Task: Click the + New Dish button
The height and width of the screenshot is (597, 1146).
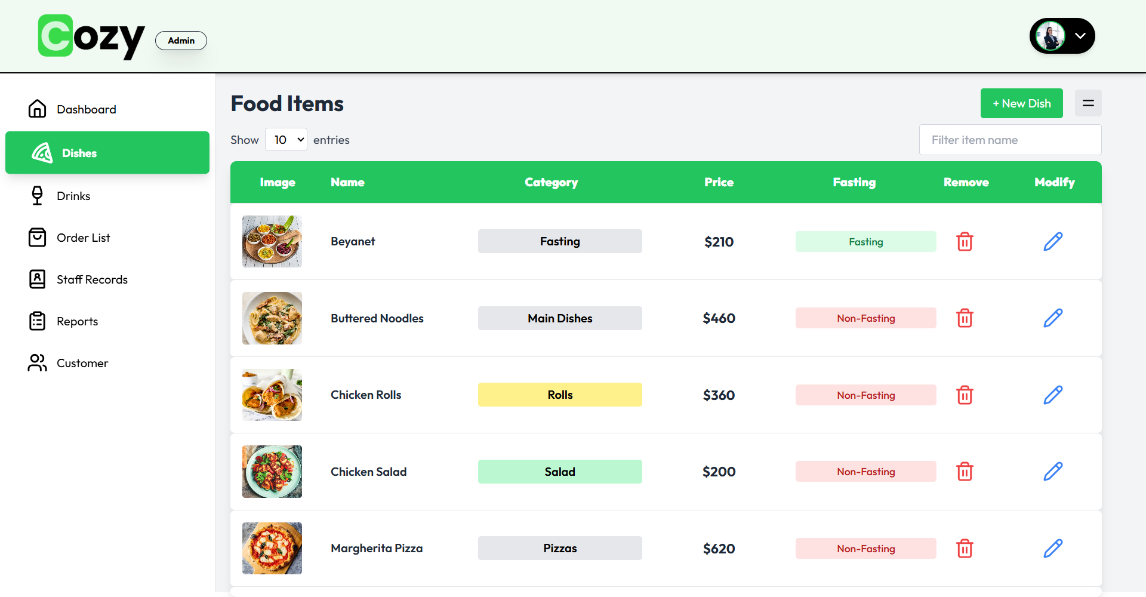Action: 1021,103
